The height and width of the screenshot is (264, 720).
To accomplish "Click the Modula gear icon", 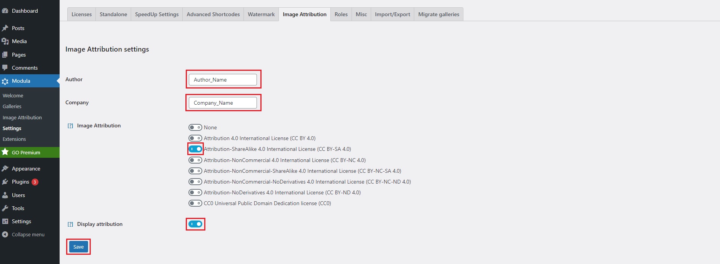I will coord(5,81).
